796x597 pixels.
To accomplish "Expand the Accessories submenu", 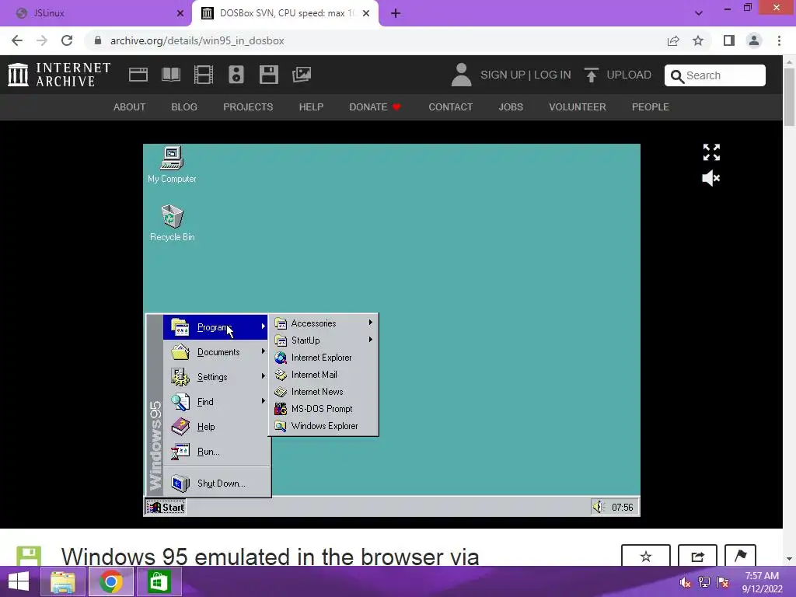I will [324, 323].
